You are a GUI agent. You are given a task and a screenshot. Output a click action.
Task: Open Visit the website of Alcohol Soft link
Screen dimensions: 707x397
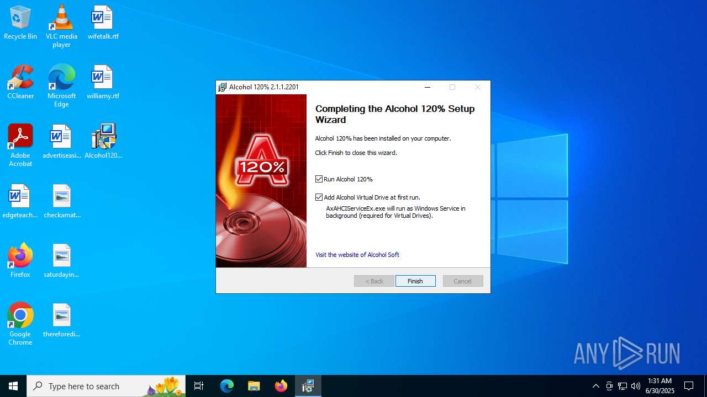[357, 255]
